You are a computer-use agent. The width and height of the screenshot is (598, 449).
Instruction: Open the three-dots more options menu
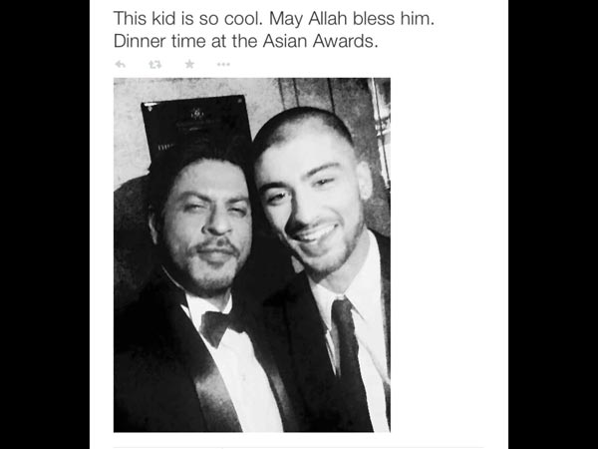(223, 64)
